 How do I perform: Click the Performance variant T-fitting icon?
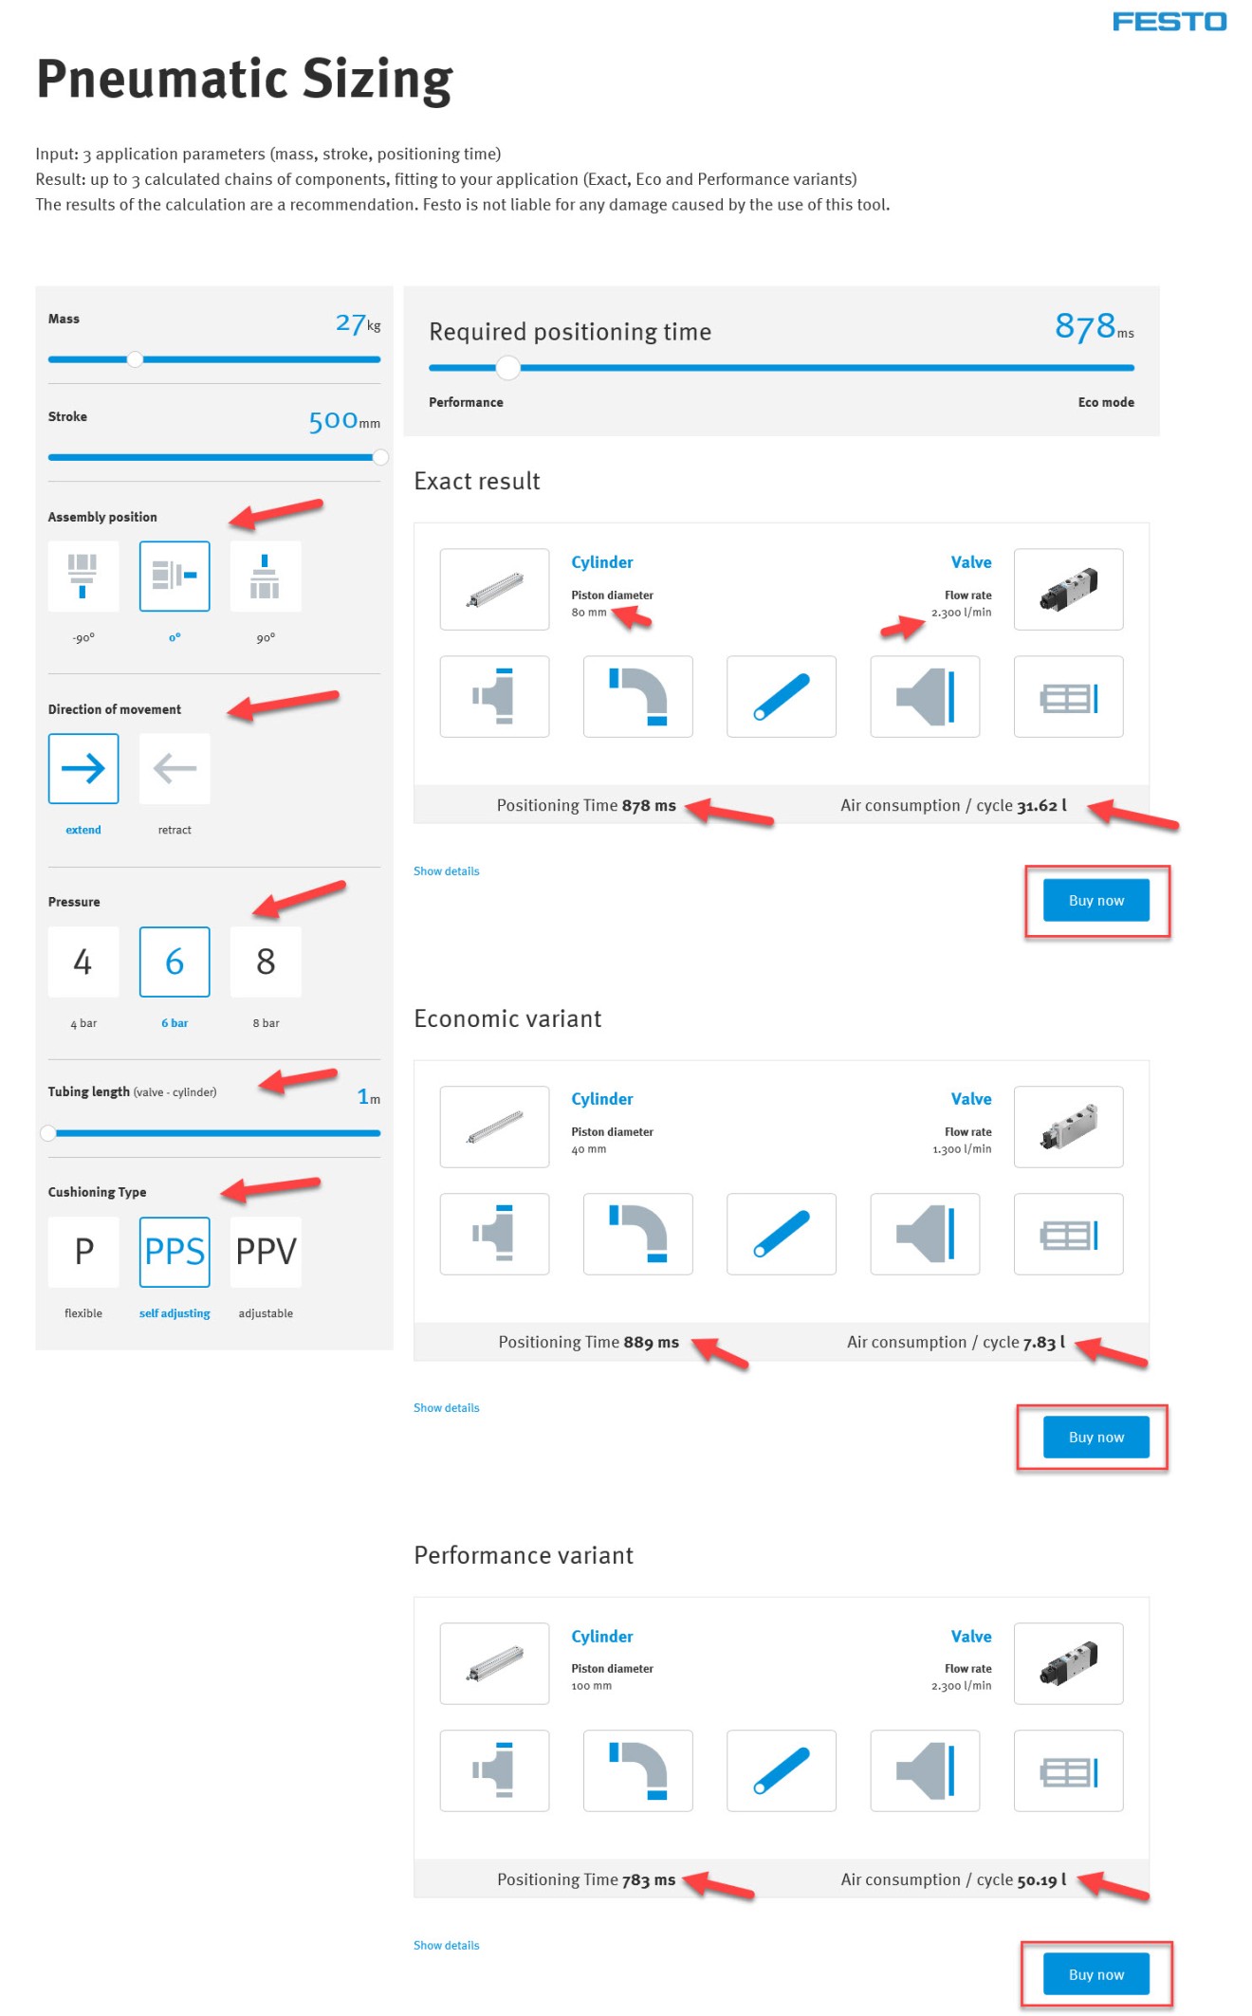(x=494, y=1770)
